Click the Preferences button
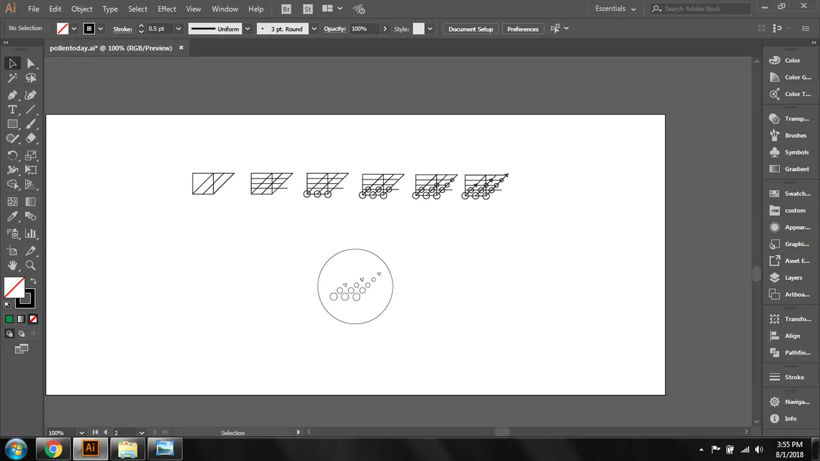 point(523,29)
